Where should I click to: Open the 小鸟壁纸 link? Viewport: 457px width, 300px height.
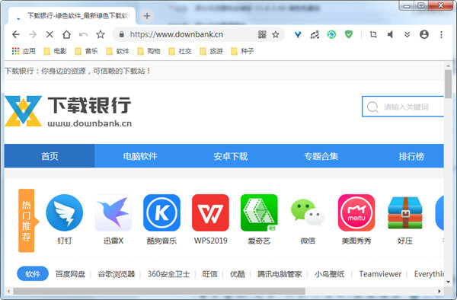329,274
